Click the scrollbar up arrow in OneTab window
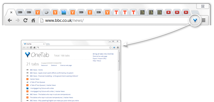 (x=119, y=51)
